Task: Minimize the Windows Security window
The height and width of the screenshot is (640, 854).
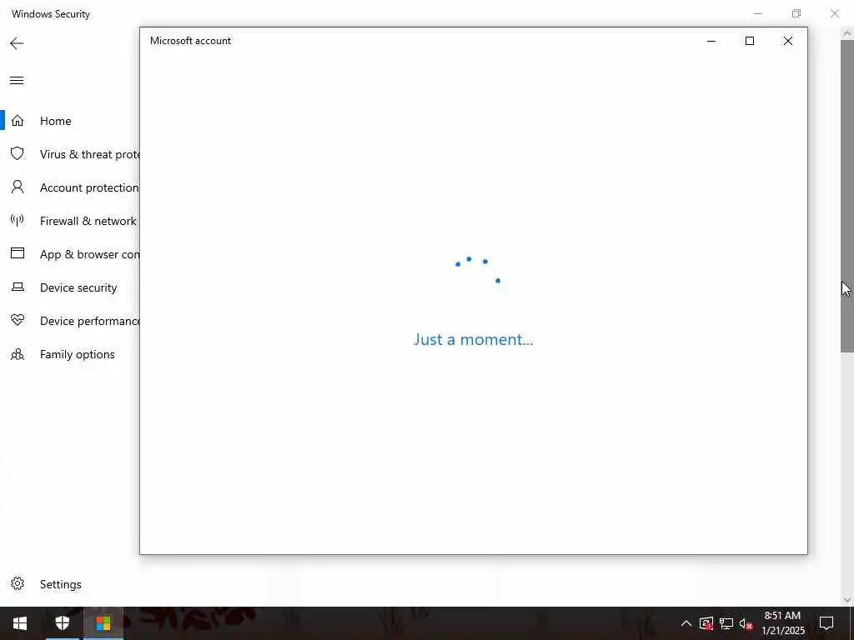Action: click(757, 13)
